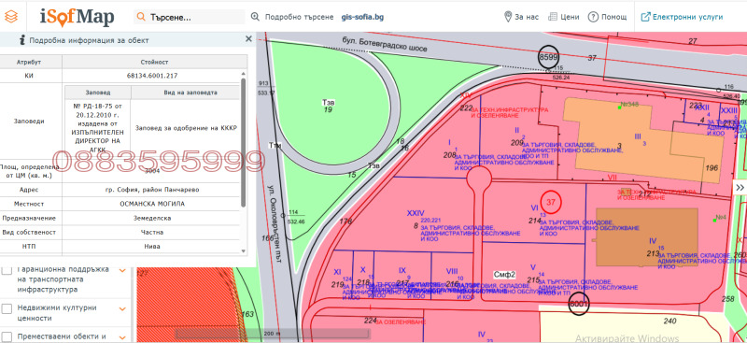Click the red circled quarter number 37
747x343 pixels.
551,202
